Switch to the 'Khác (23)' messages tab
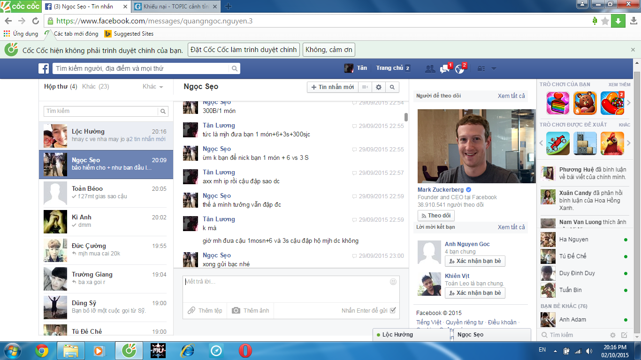The height and width of the screenshot is (360, 641). [x=95, y=87]
